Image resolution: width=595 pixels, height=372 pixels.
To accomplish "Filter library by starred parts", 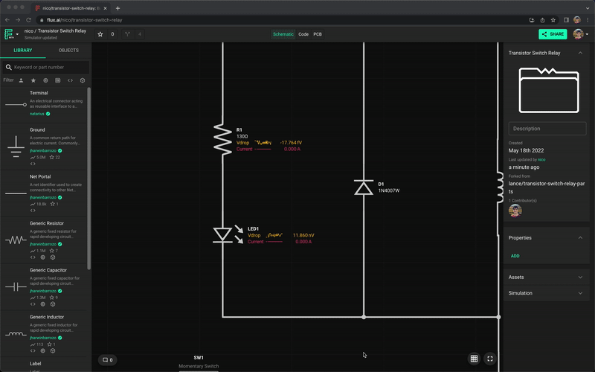I will click(33, 80).
